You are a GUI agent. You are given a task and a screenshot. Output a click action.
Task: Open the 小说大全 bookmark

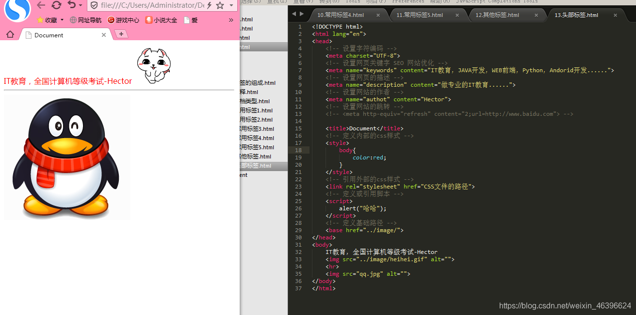(162, 20)
